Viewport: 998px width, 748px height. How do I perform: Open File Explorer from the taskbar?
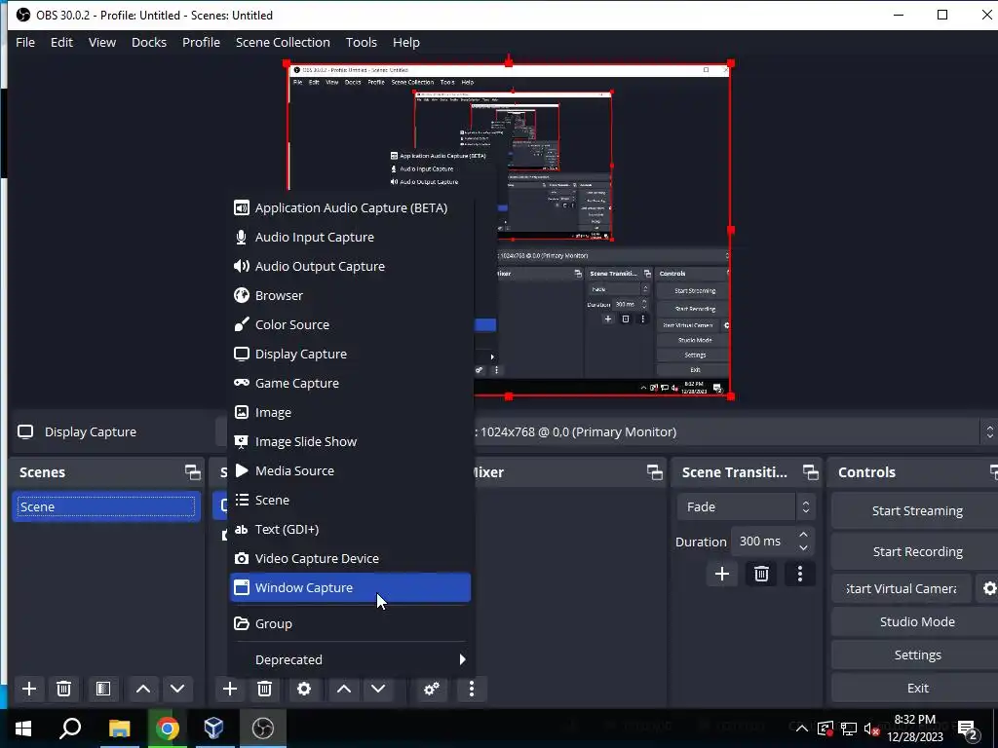pos(119,729)
